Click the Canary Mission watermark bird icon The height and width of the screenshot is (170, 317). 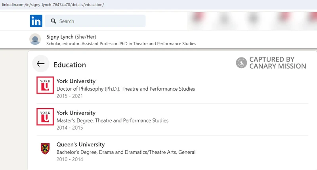click(x=241, y=63)
